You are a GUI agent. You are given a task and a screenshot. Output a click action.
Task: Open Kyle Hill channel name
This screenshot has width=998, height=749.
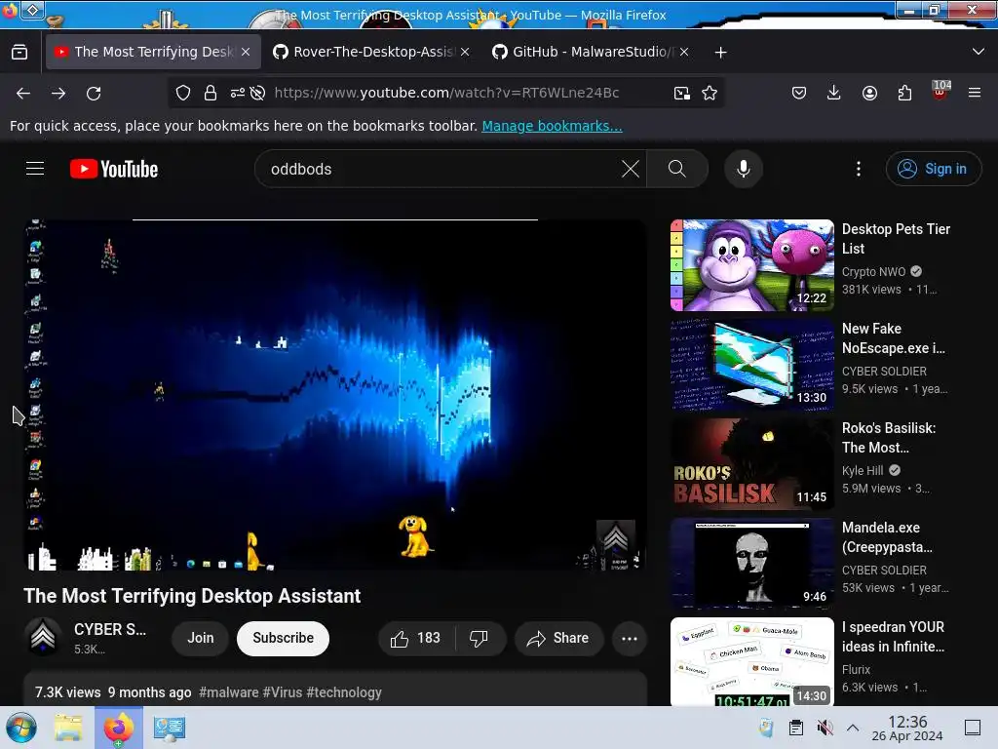863,471
